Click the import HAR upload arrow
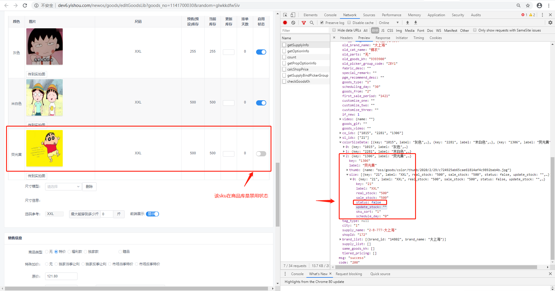Viewport: 555px width, 291px height. [x=407, y=23]
